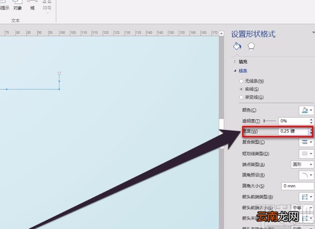Click the 符号 ribbon button
This screenshot has width=315, height=229.
[47, 6]
